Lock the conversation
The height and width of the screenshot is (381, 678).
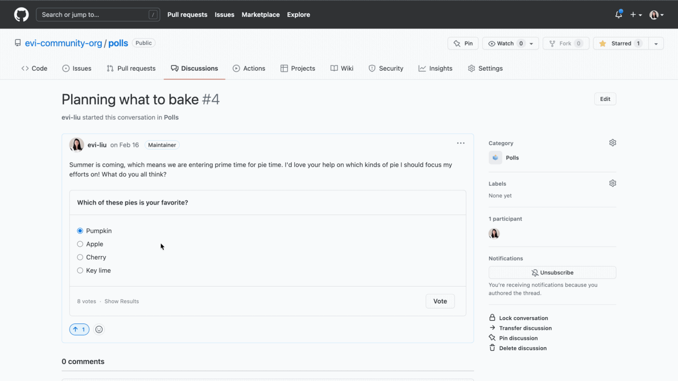click(523, 317)
